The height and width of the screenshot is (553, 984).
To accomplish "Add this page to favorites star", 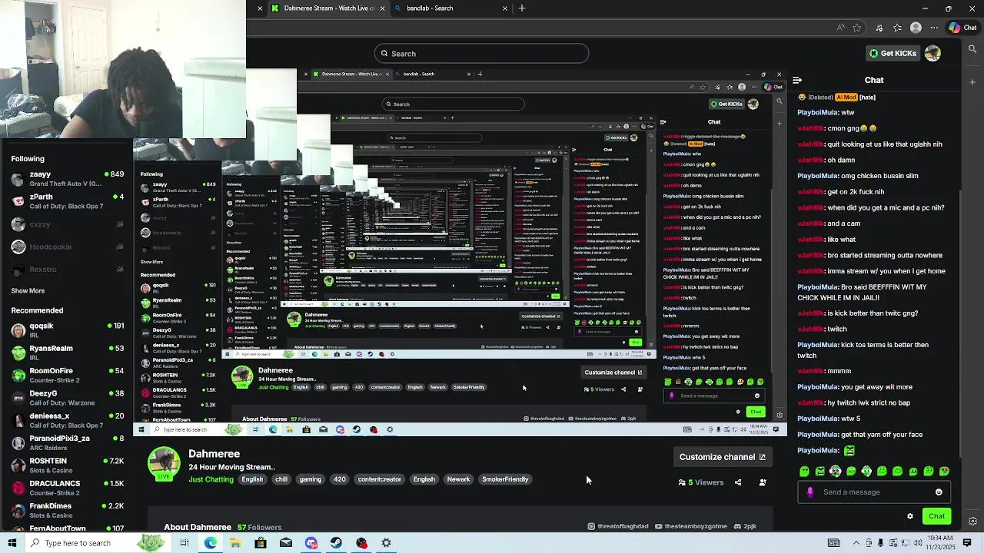I will pyautogui.click(x=858, y=28).
